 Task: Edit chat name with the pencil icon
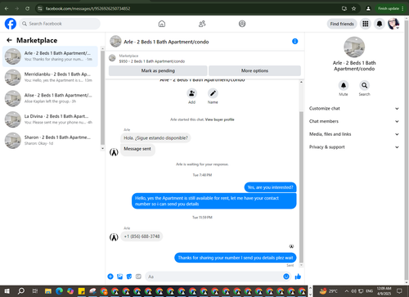click(213, 93)
